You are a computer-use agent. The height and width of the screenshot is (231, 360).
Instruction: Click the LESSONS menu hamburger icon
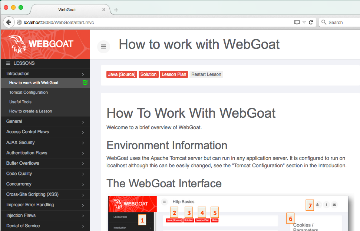[x=8, y=63]
